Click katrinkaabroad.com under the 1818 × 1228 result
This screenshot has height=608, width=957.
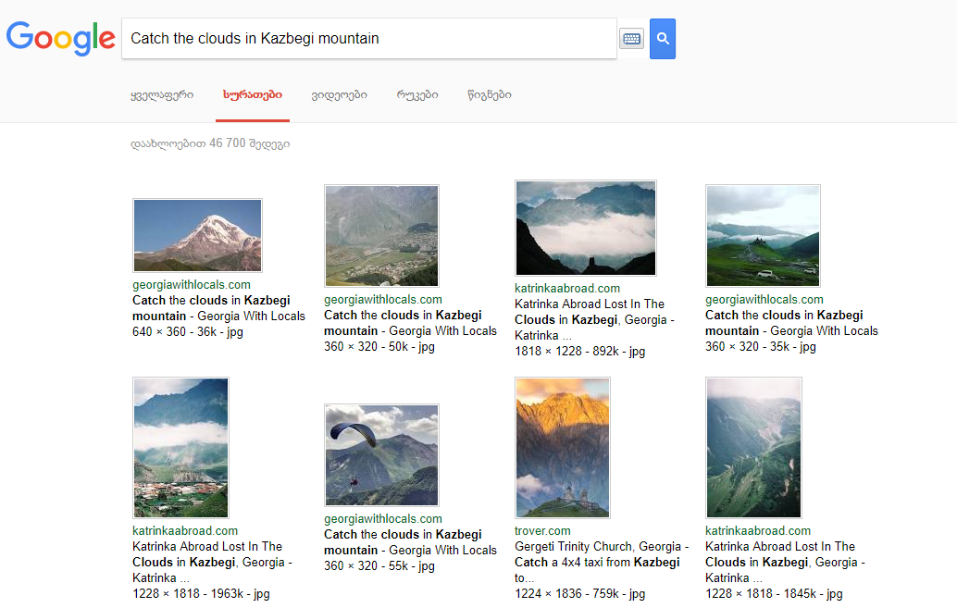(567, 288)
